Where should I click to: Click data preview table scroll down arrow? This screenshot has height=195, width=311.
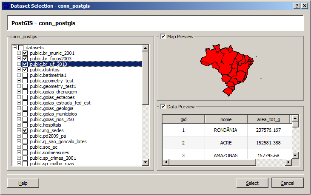(295, 155)
